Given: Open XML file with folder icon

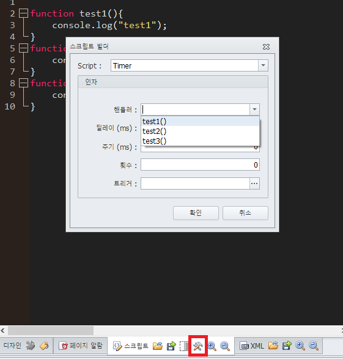Looking at the screenshot, I should coord(273,346).
